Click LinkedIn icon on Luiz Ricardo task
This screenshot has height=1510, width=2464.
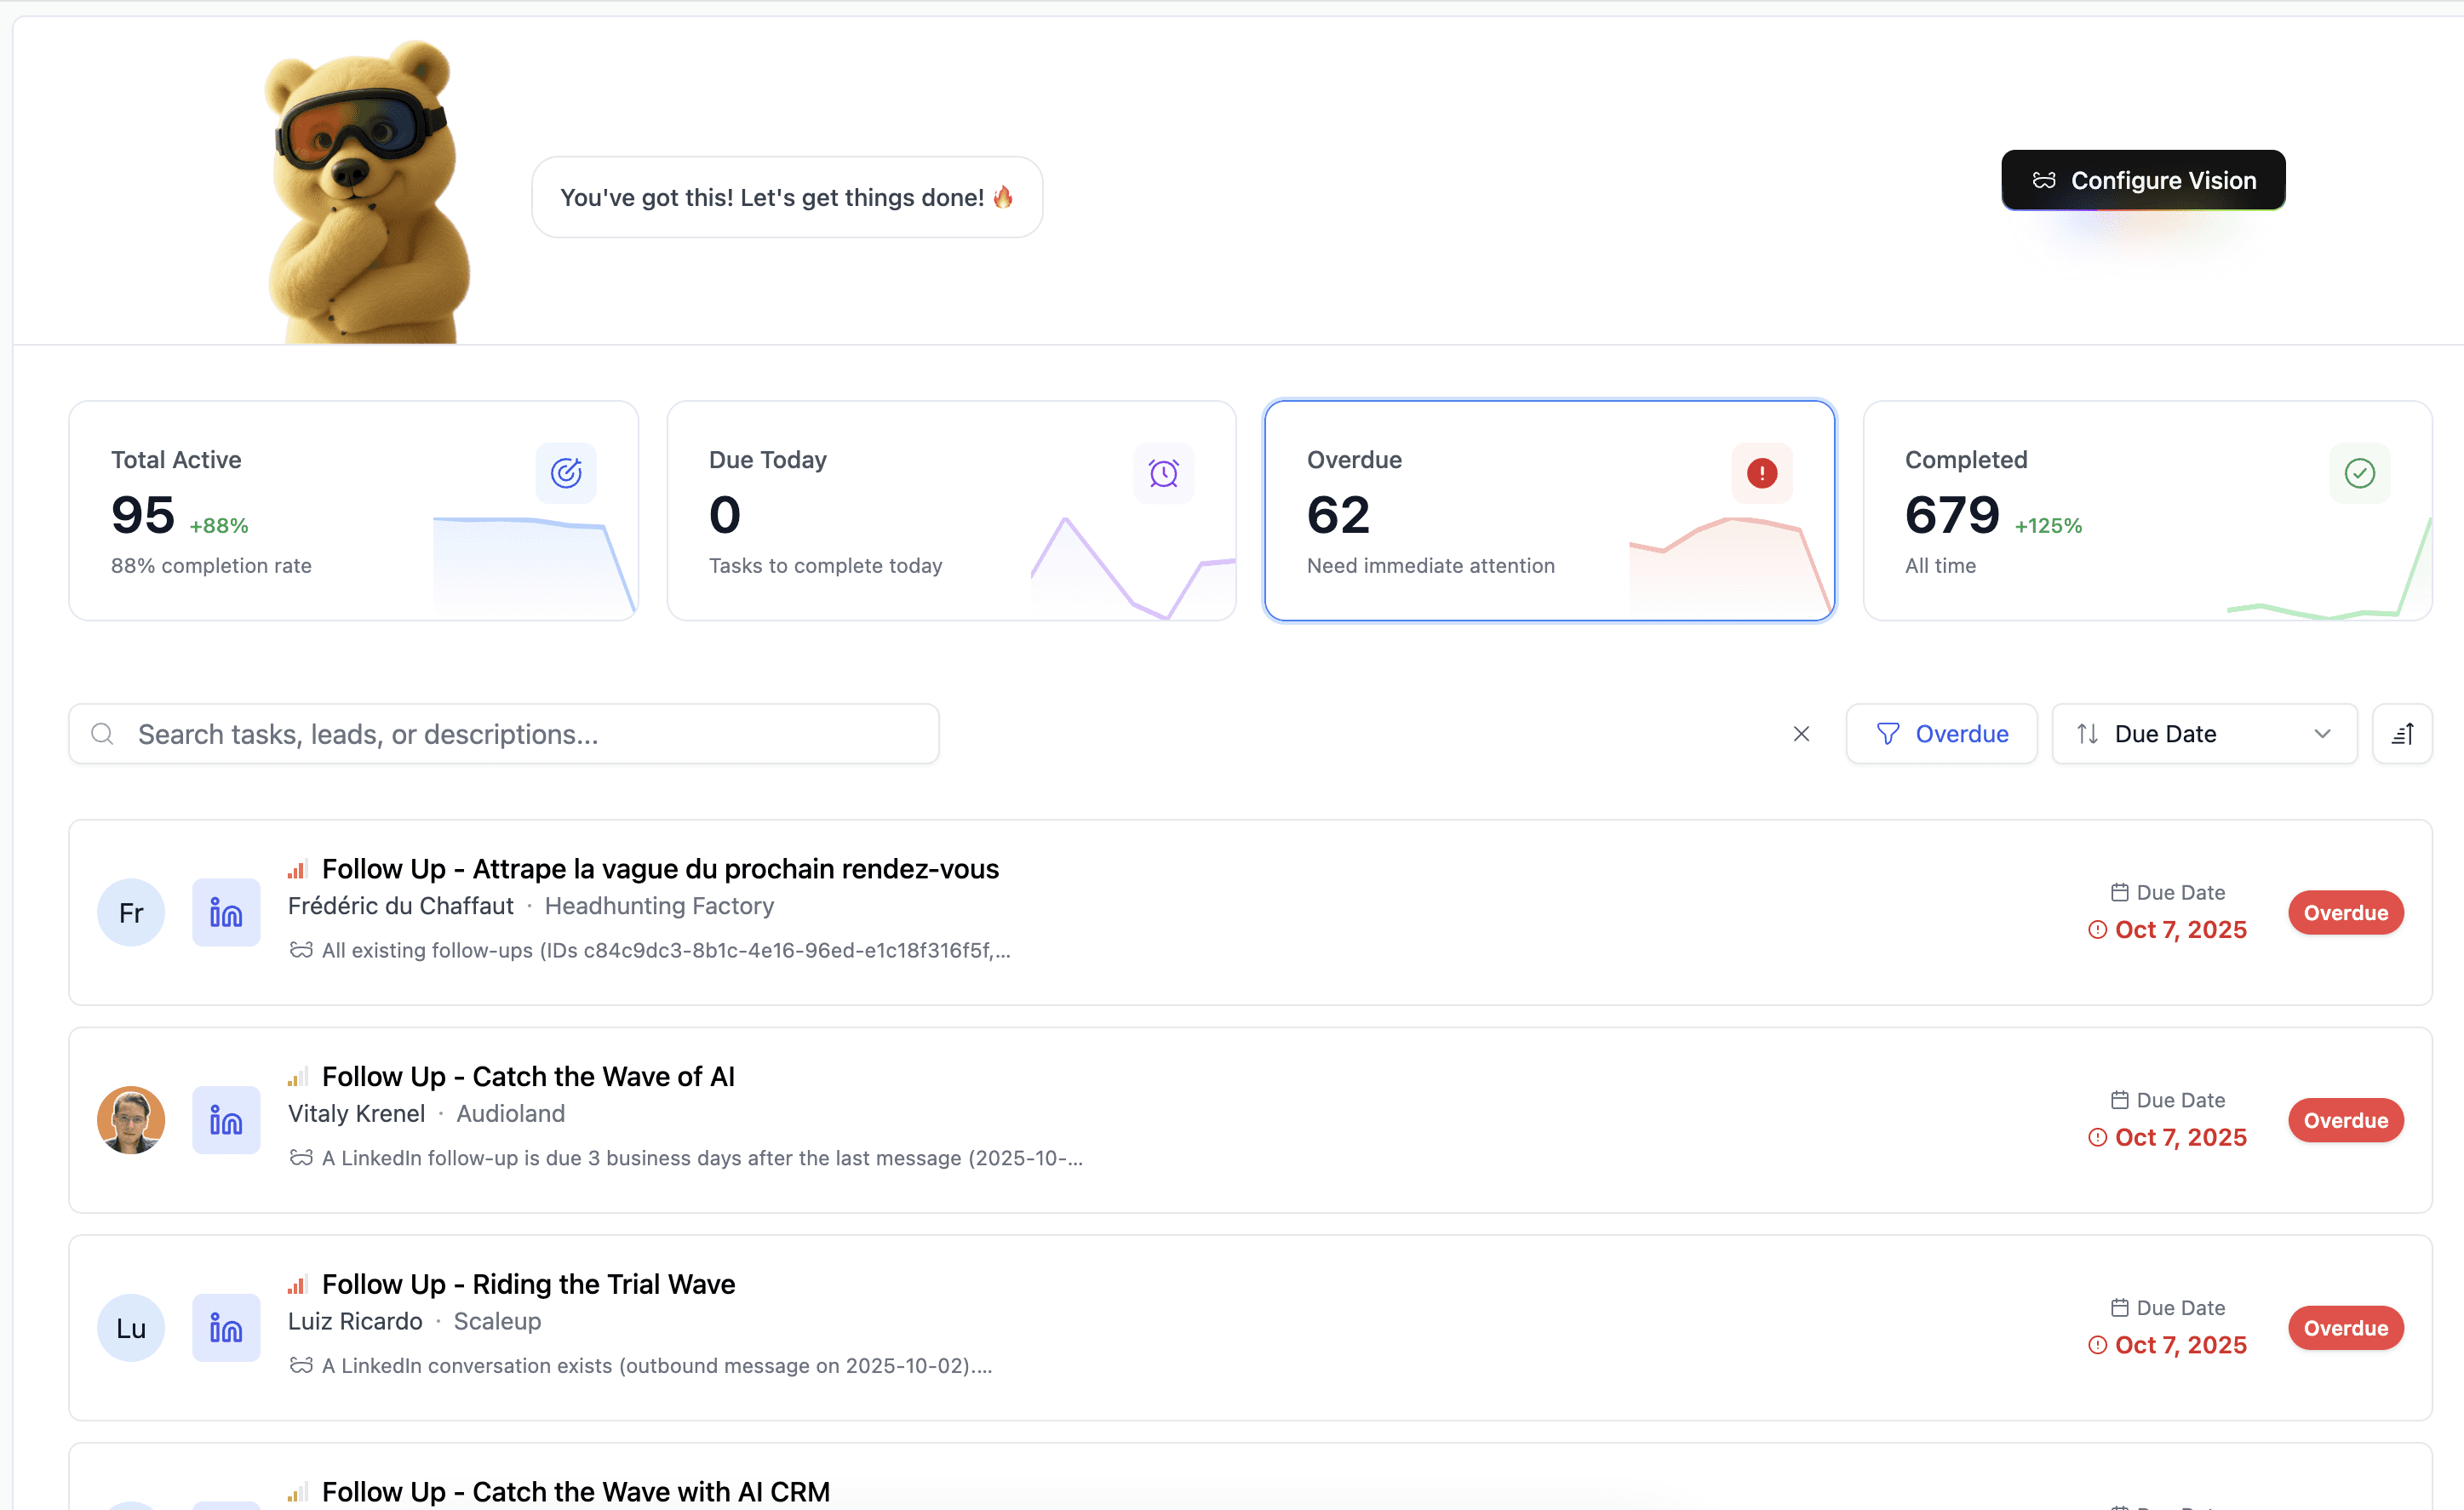click(x=226, y=1328)
